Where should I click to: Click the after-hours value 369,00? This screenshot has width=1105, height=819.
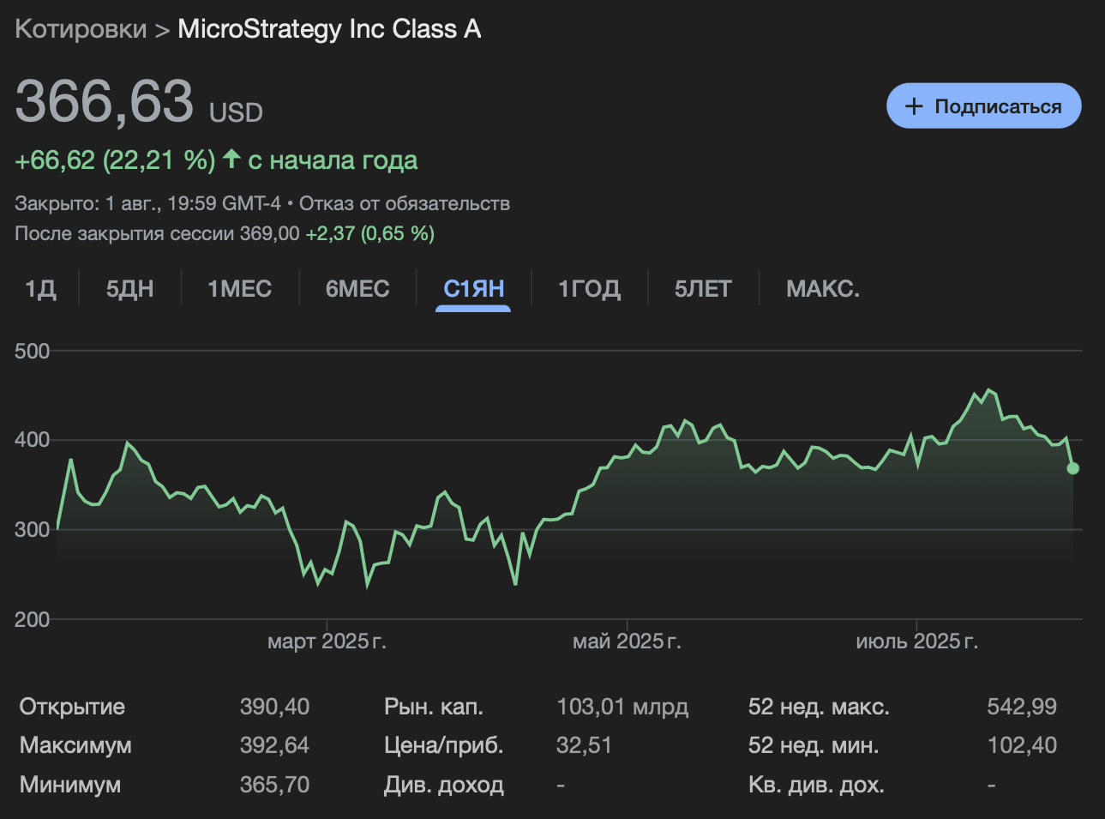click(x=270, y=234)
